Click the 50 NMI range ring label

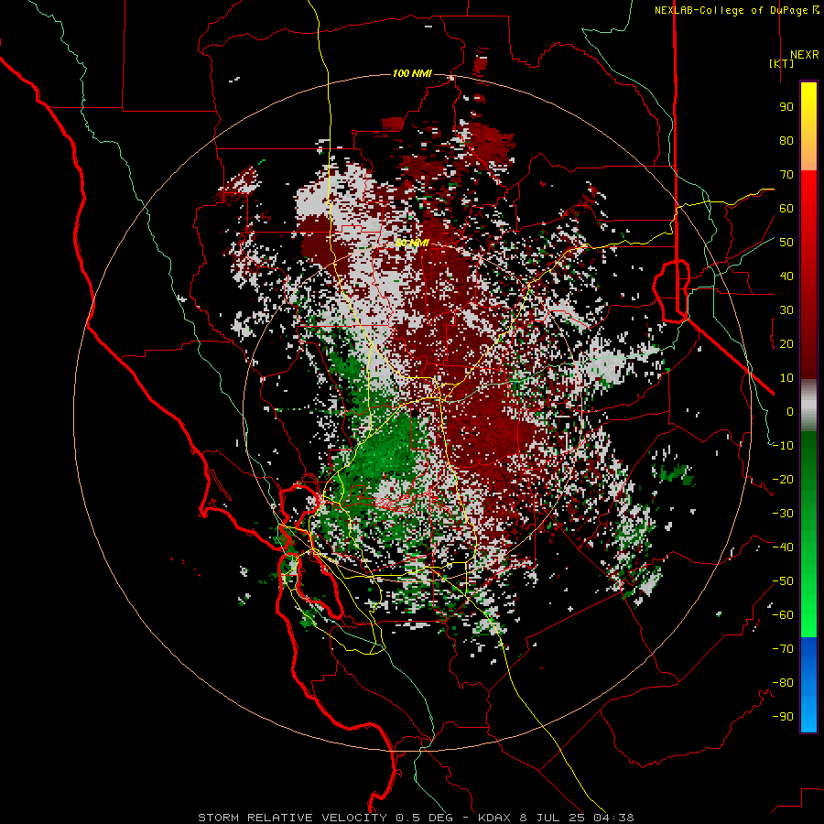coord(412,244)
